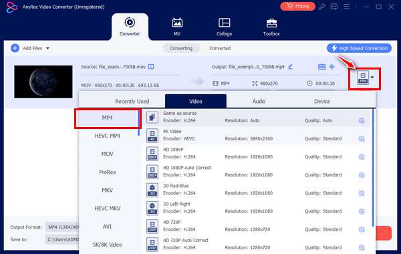Click the Pricing button

[x=297, y=7]
